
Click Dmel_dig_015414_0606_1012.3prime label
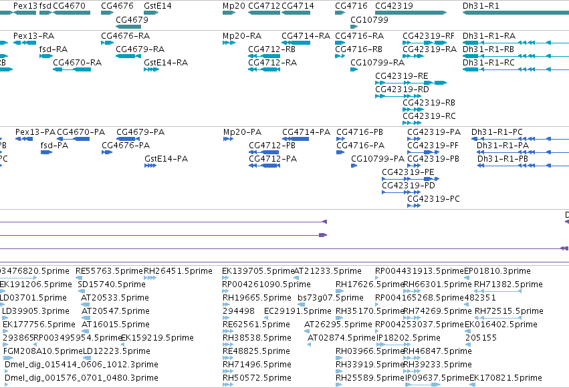(x=82, y=365)
